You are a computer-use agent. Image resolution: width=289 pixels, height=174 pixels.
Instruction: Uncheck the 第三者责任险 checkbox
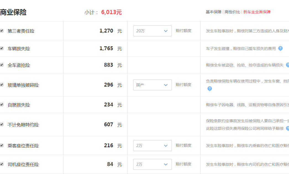(2, 31)
